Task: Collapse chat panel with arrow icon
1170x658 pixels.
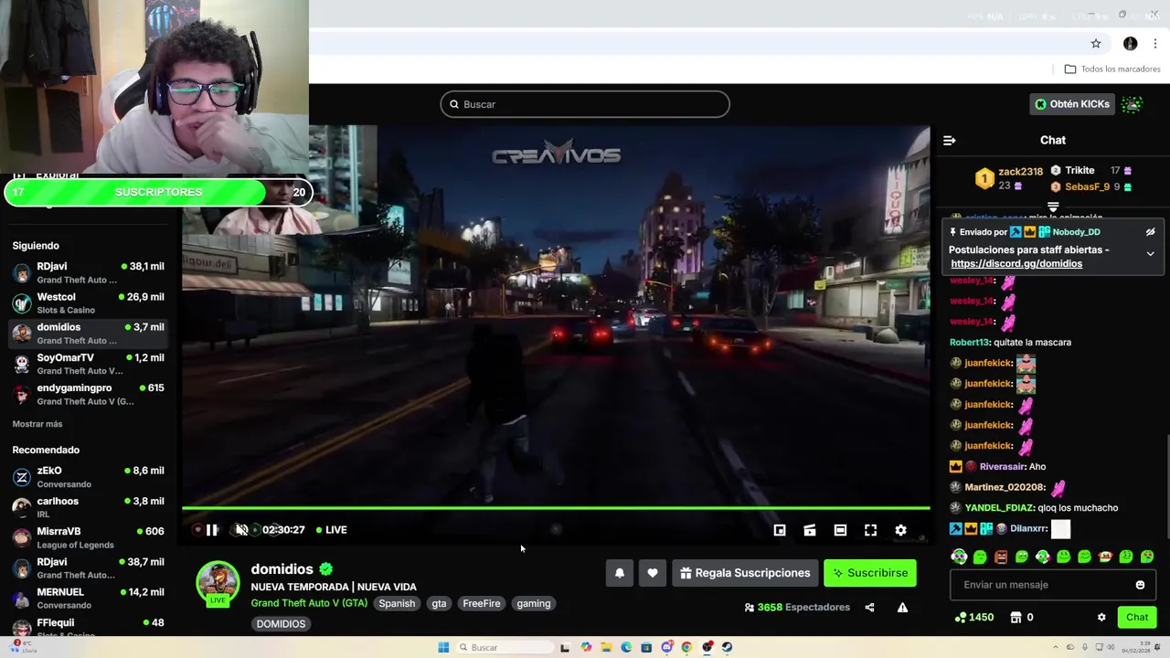Action: (x=949, y=141)
